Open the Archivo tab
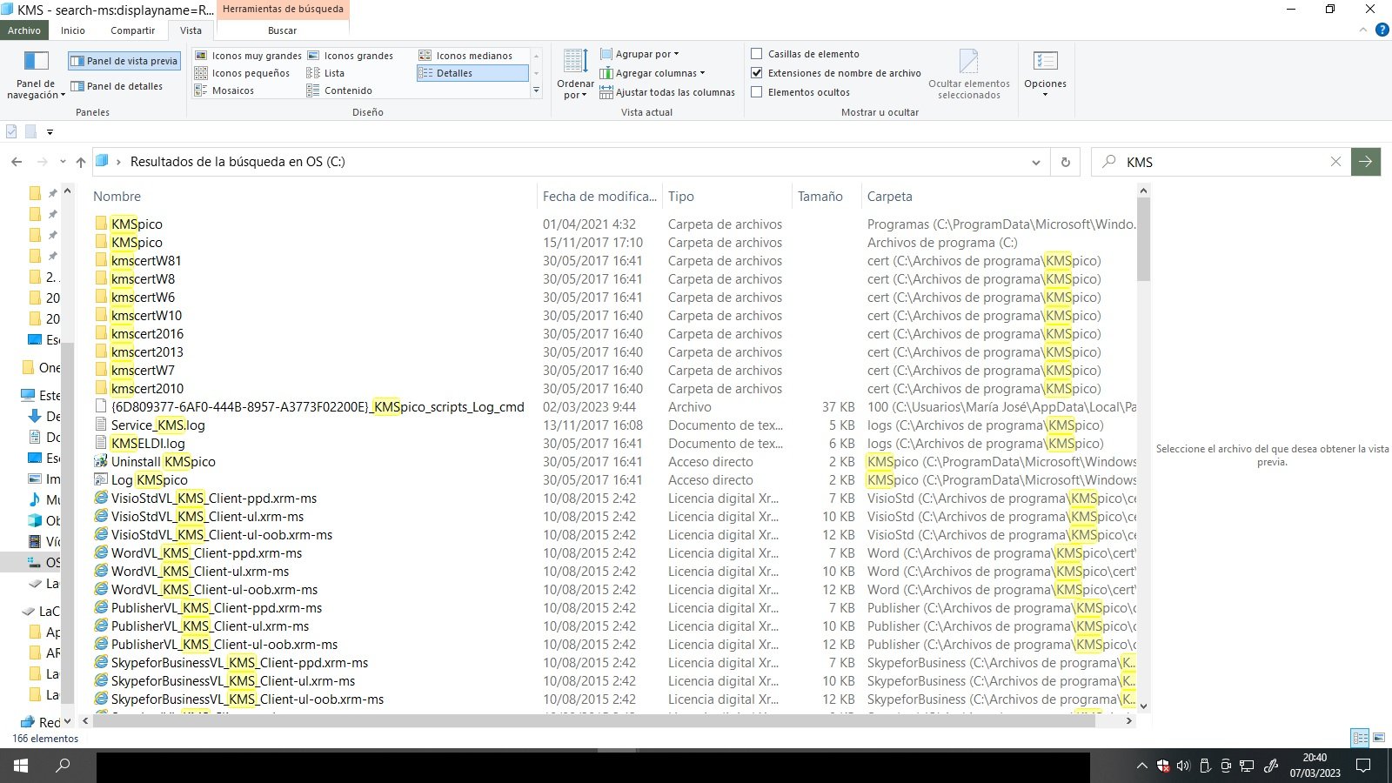The height and width of the screenshot is (783, 1392). (24, 30)
